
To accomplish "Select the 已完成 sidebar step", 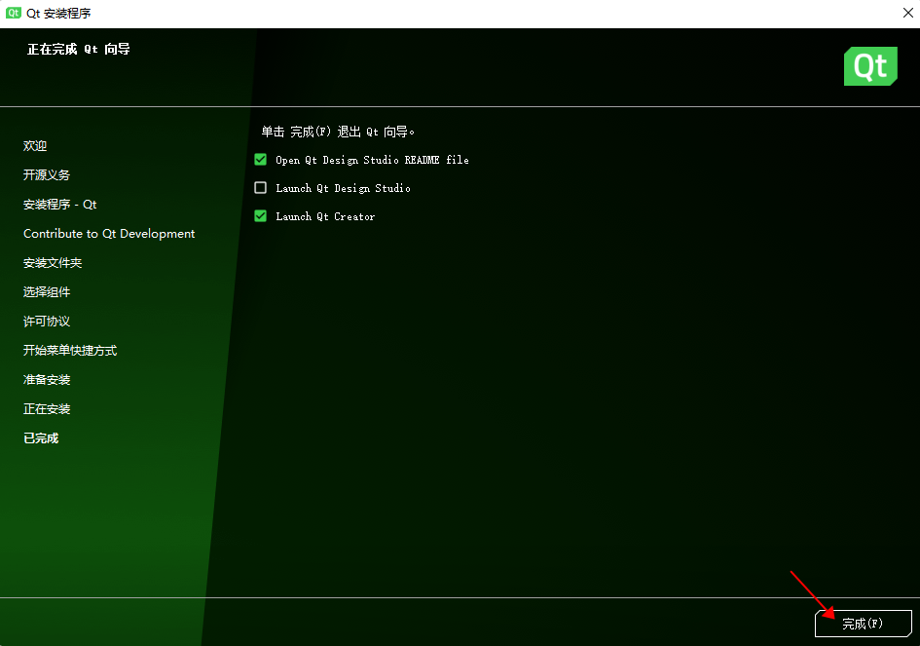I will 41,438.
